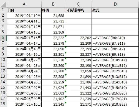Select the date cell 2019年04月12日
This screenshot has width=139, height=107.
pos(24,27)
